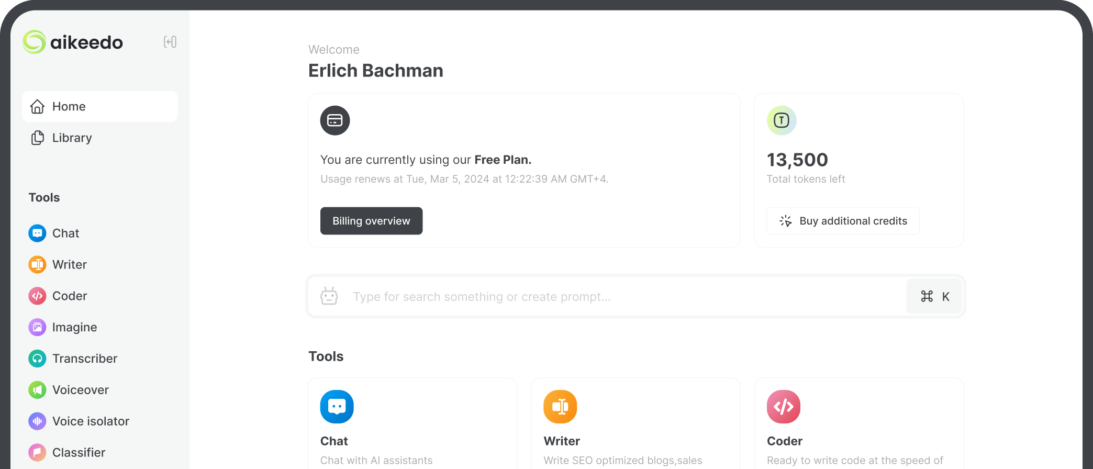
Task: Click the Command K shortcut badge
Action: click(x=934, y=297)
